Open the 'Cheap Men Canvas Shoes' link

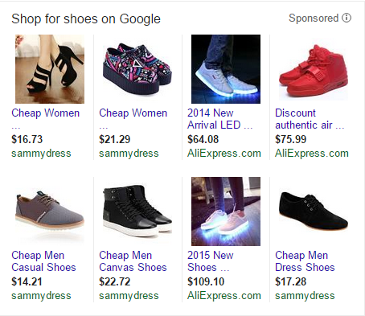pyautogui.click(x=133, y=261)
